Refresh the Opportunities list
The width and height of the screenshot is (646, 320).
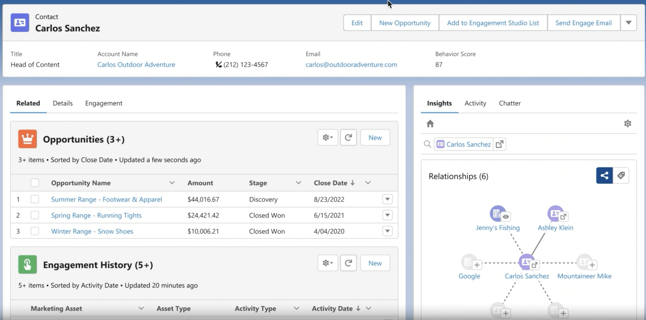348,137
